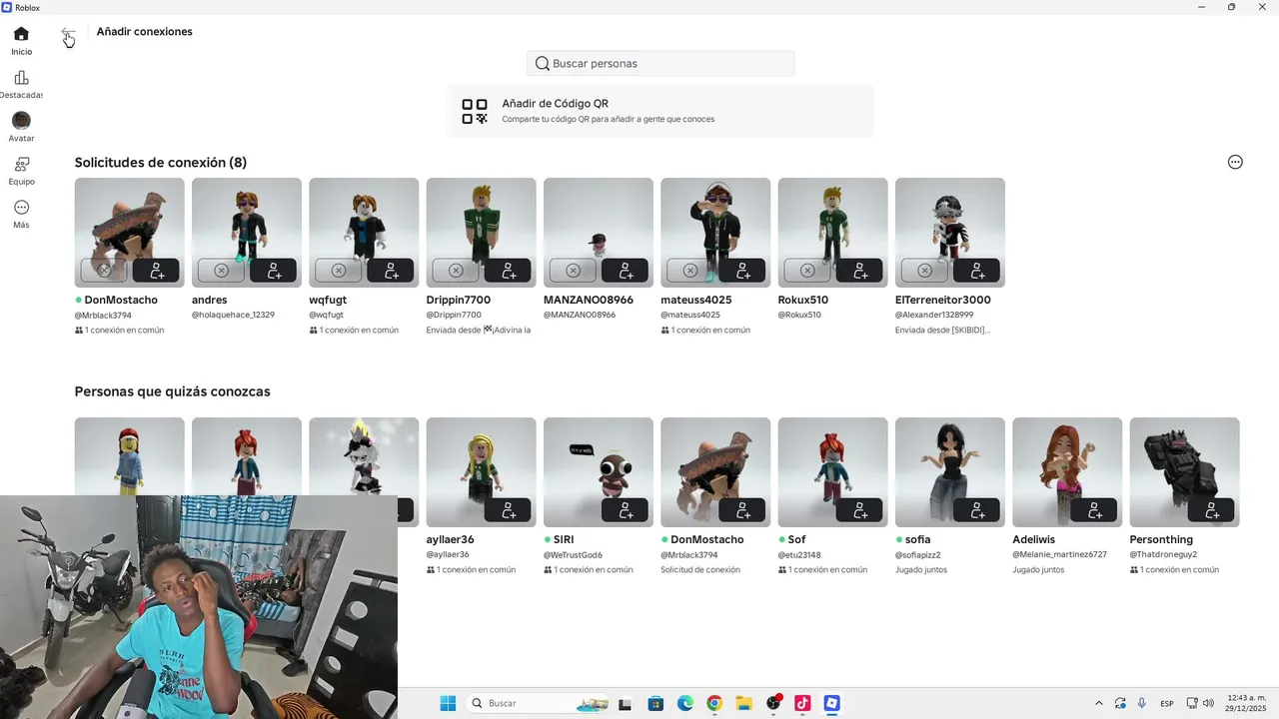Click the Buscar personas search field
The image size is (1279, 719).
660,63
